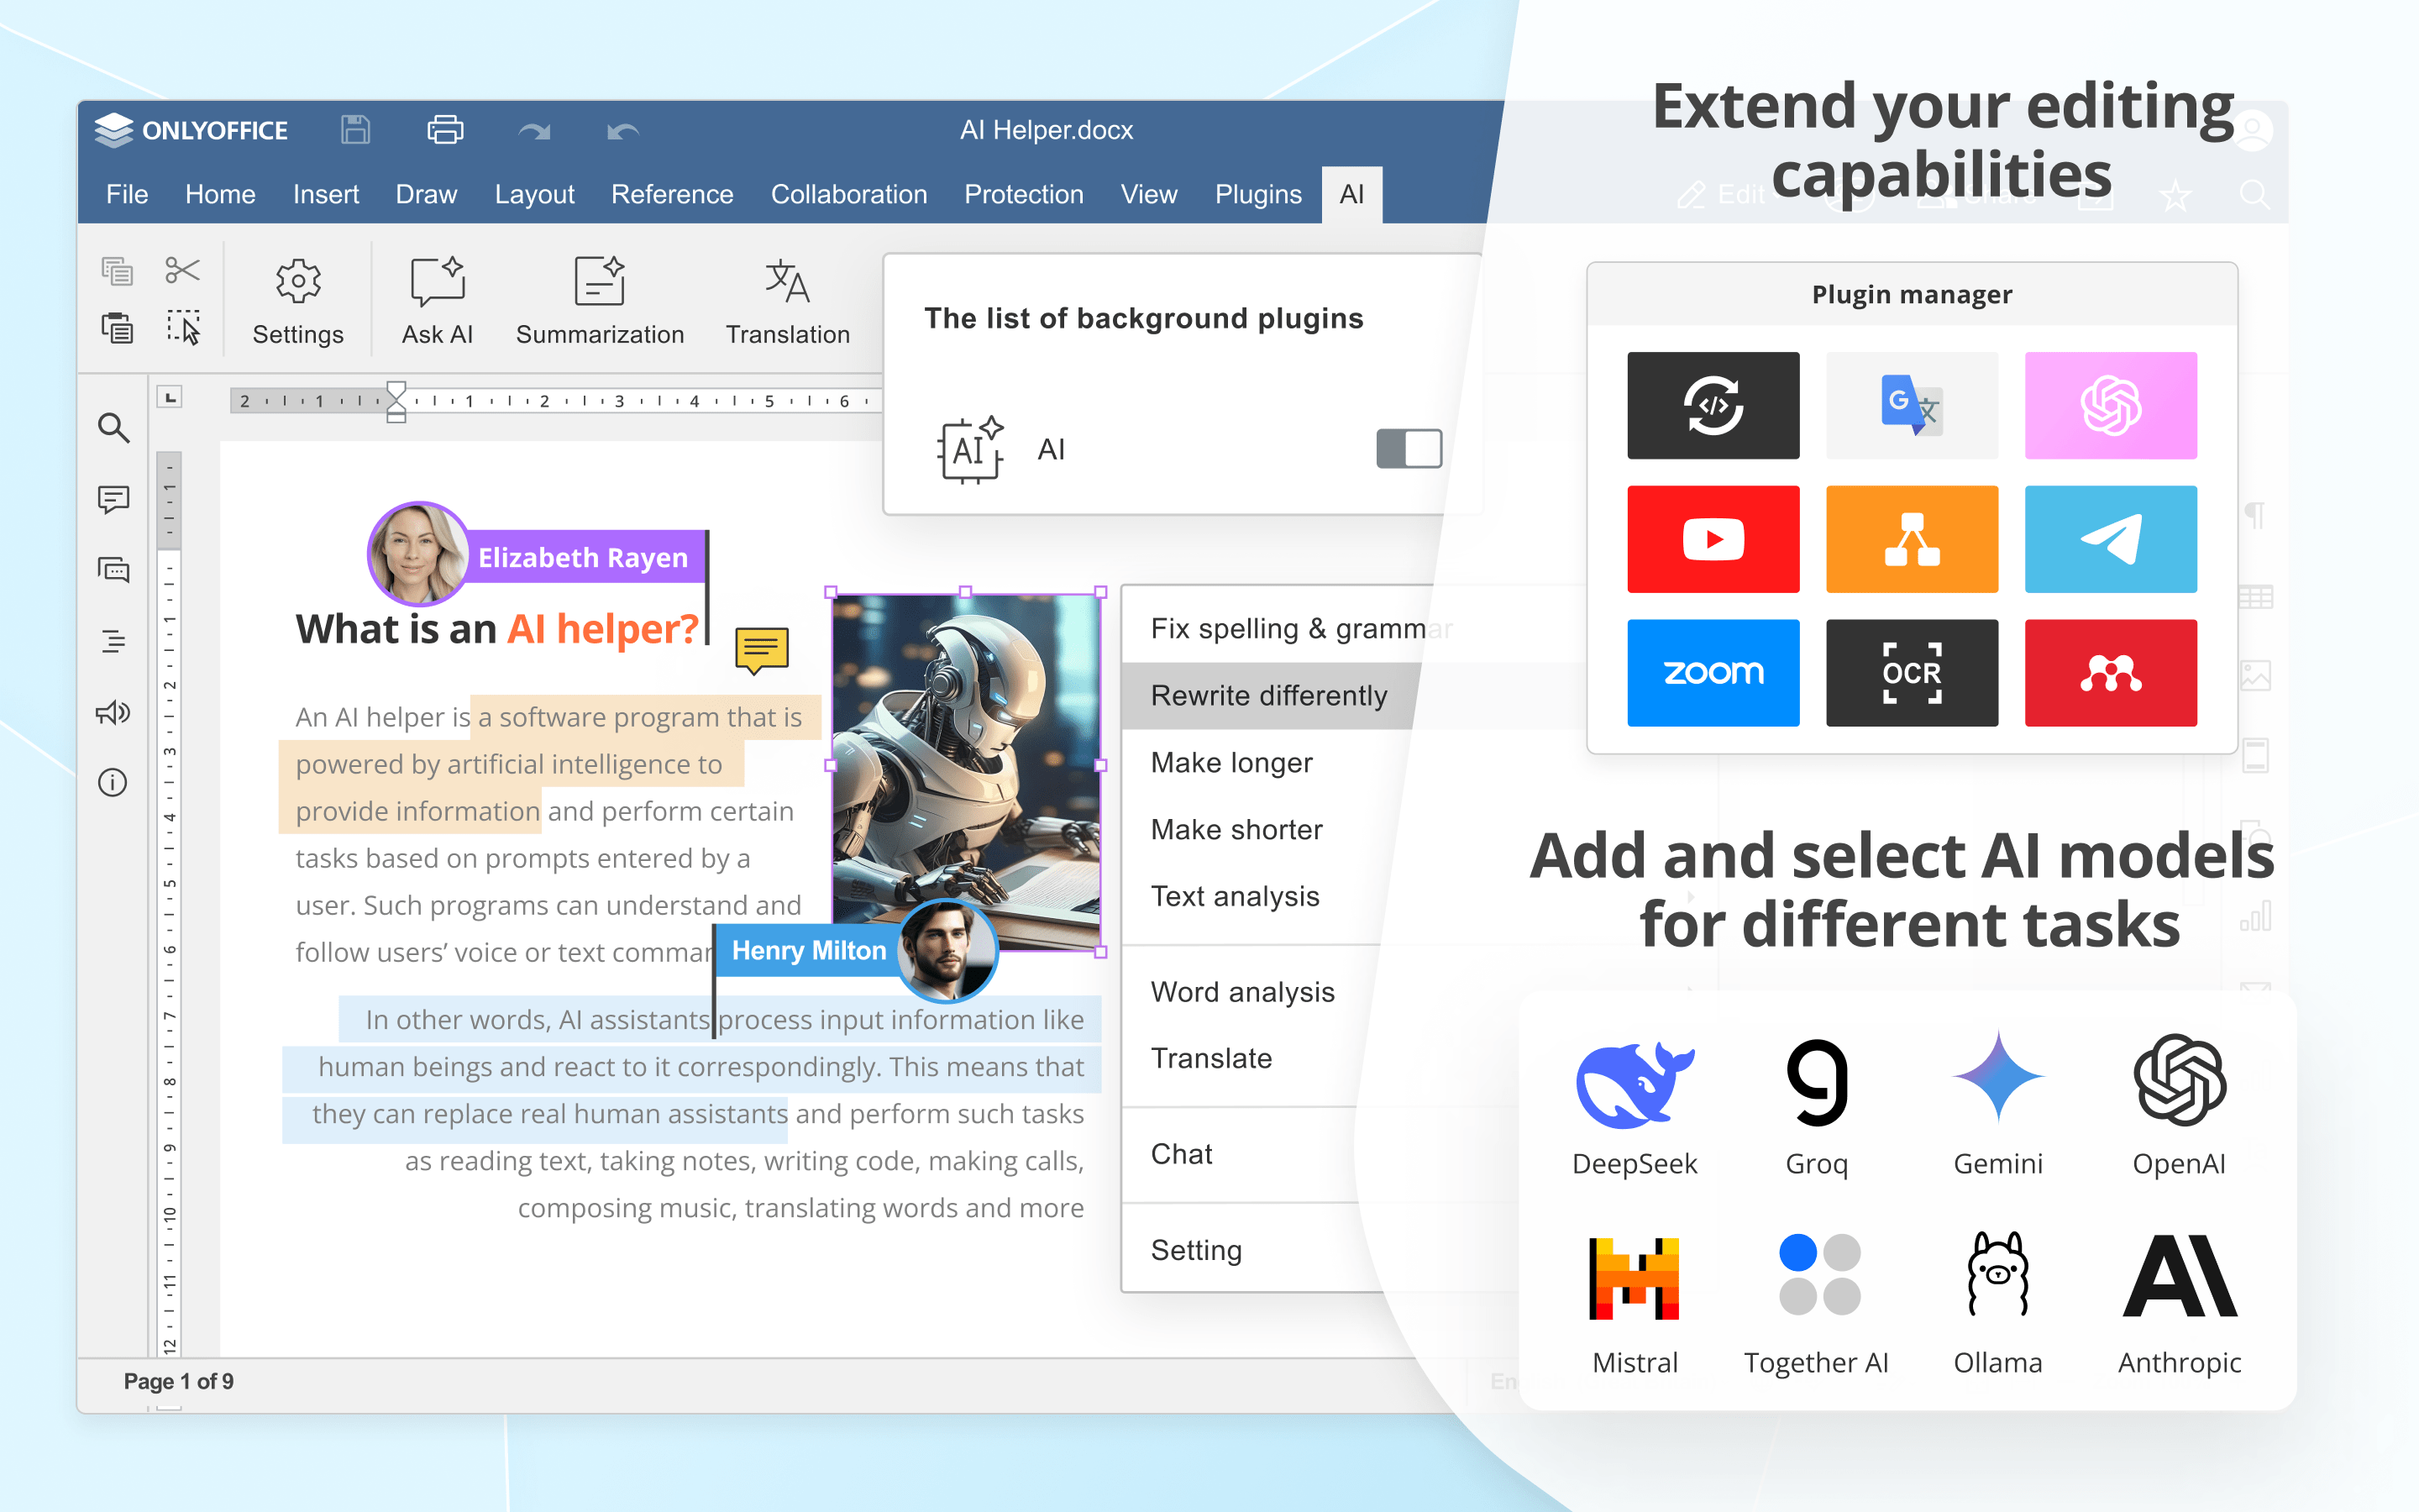
Task: Choose Make shorter from the menu
Action: (1236, 829)
